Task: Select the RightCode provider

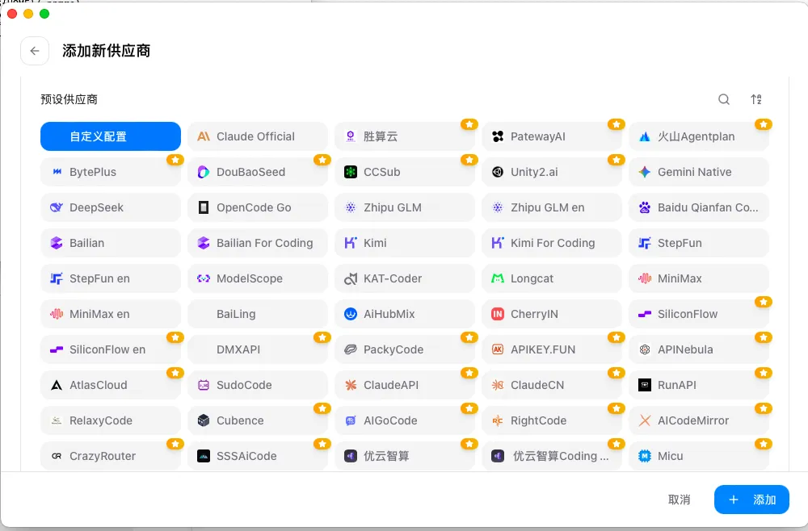Action: pyautogui.click(x=552, y=420)
